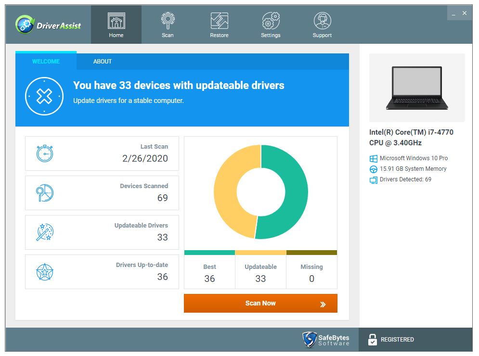Click the Drivers Detected: 69 text

coord(405,179)
